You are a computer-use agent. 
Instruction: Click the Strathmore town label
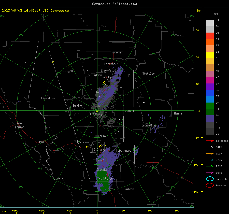coord(124,151)
